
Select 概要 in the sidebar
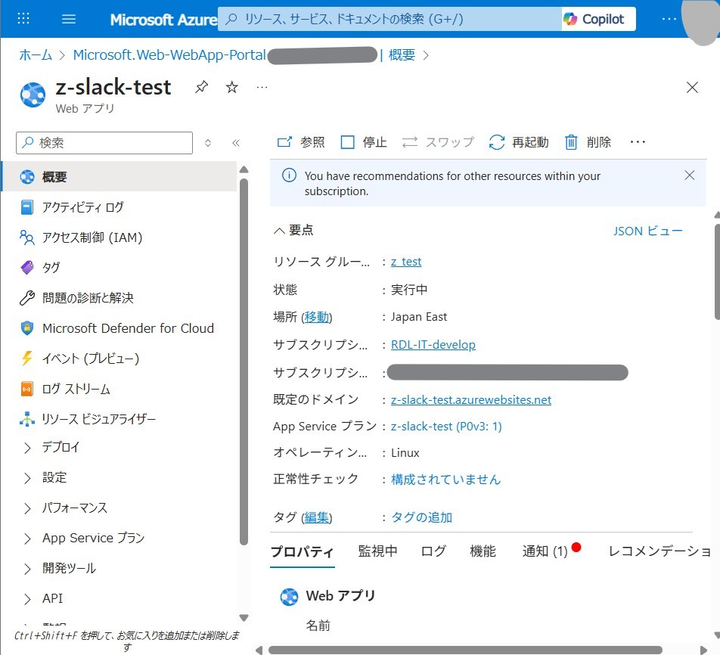tap(119, 177)
